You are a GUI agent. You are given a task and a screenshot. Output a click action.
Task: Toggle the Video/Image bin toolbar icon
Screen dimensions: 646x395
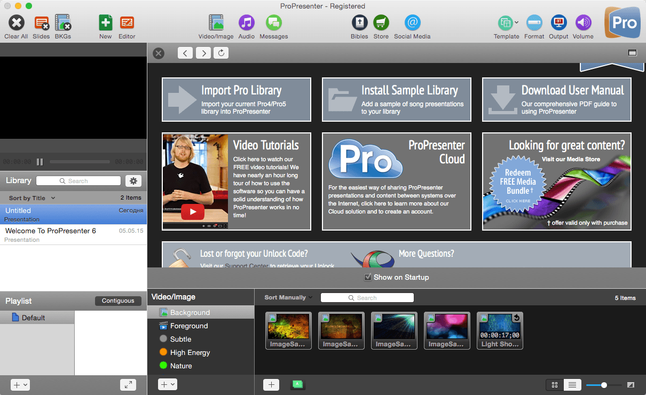click(x=216, y=23)
